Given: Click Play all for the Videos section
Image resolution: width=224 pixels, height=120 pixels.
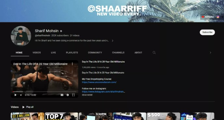Looking at the screenshot, I should [28, 107].
